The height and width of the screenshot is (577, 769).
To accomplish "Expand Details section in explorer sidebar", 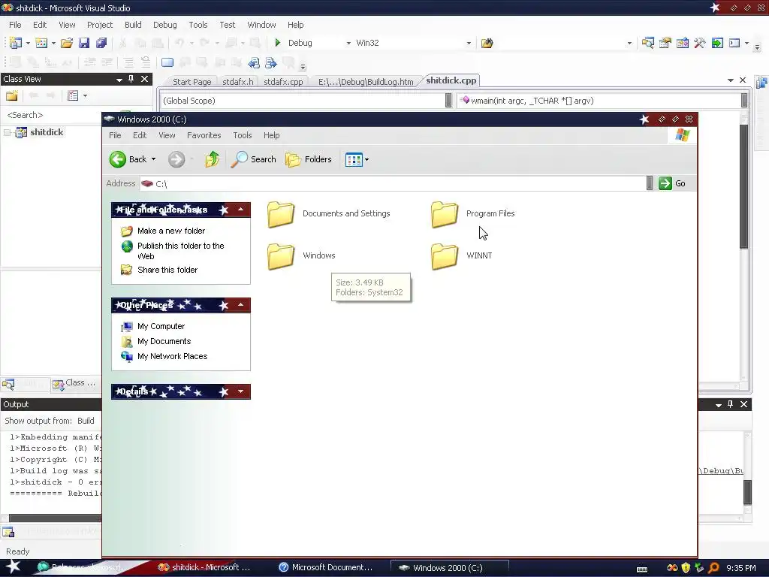I will tap(241, 391).
